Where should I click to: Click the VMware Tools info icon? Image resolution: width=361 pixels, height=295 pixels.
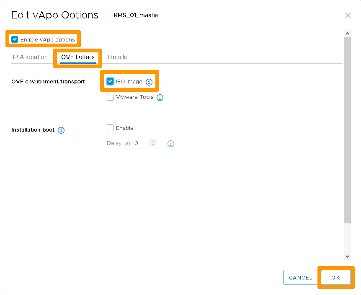click(x=160, y=97)
